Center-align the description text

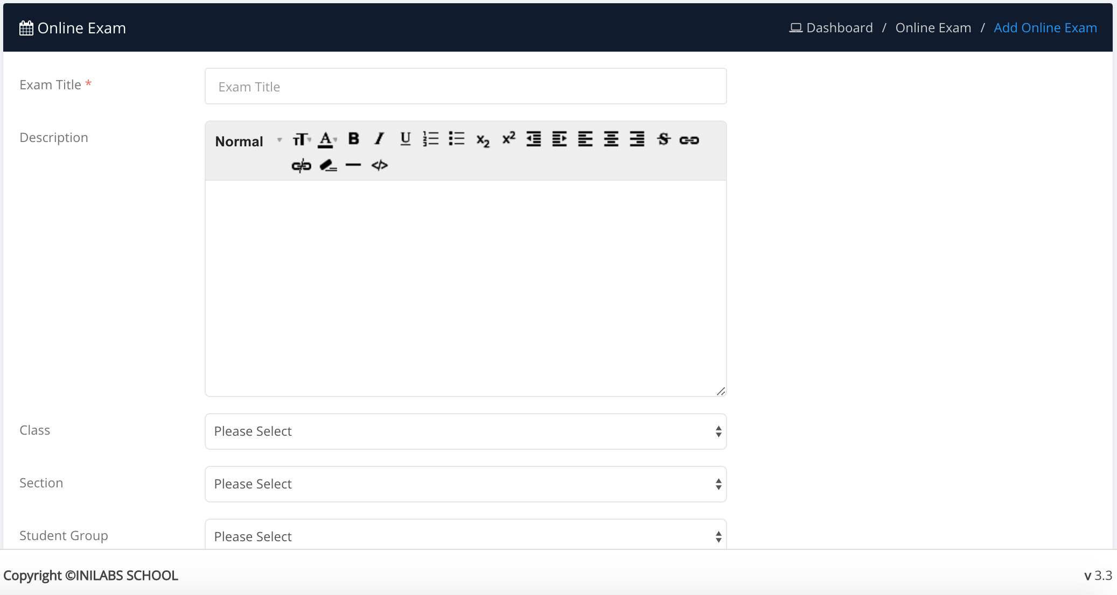click(x=611, y=139)
